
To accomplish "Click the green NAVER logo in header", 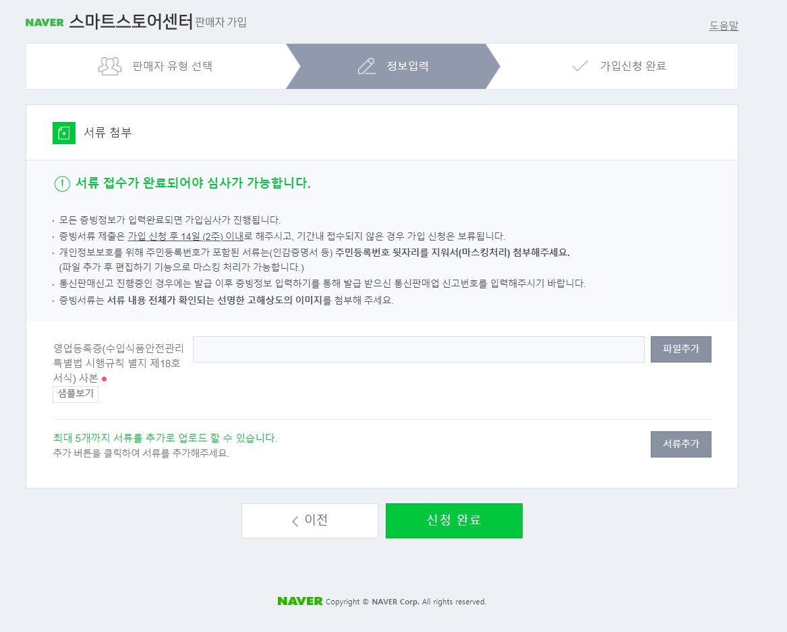I will (45, 23).
